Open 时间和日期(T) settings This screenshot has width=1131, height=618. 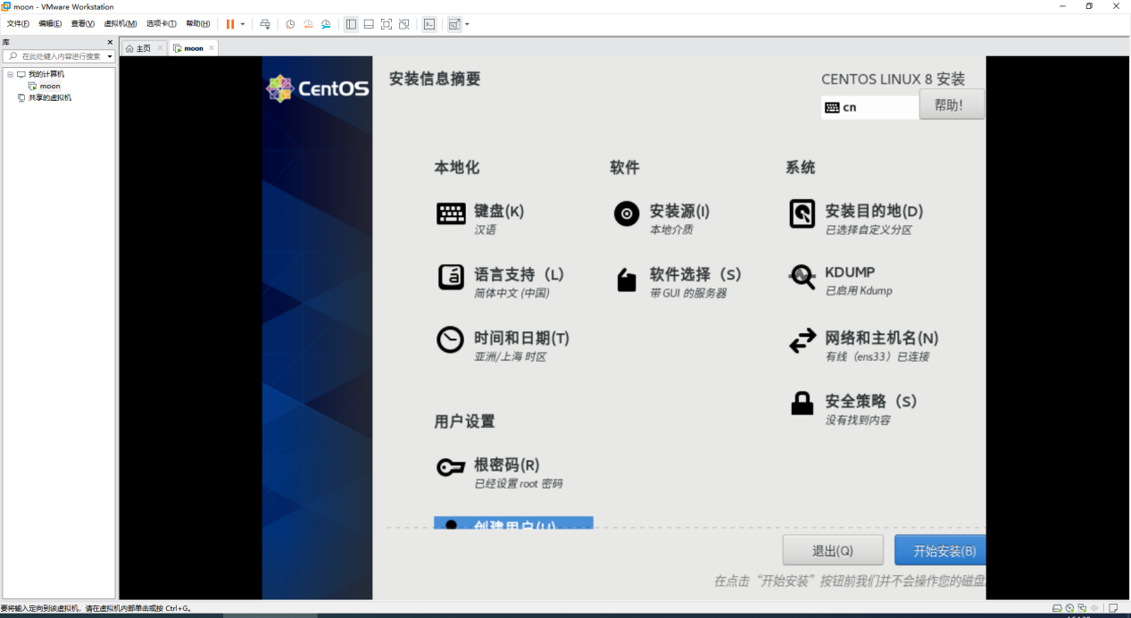503,346
